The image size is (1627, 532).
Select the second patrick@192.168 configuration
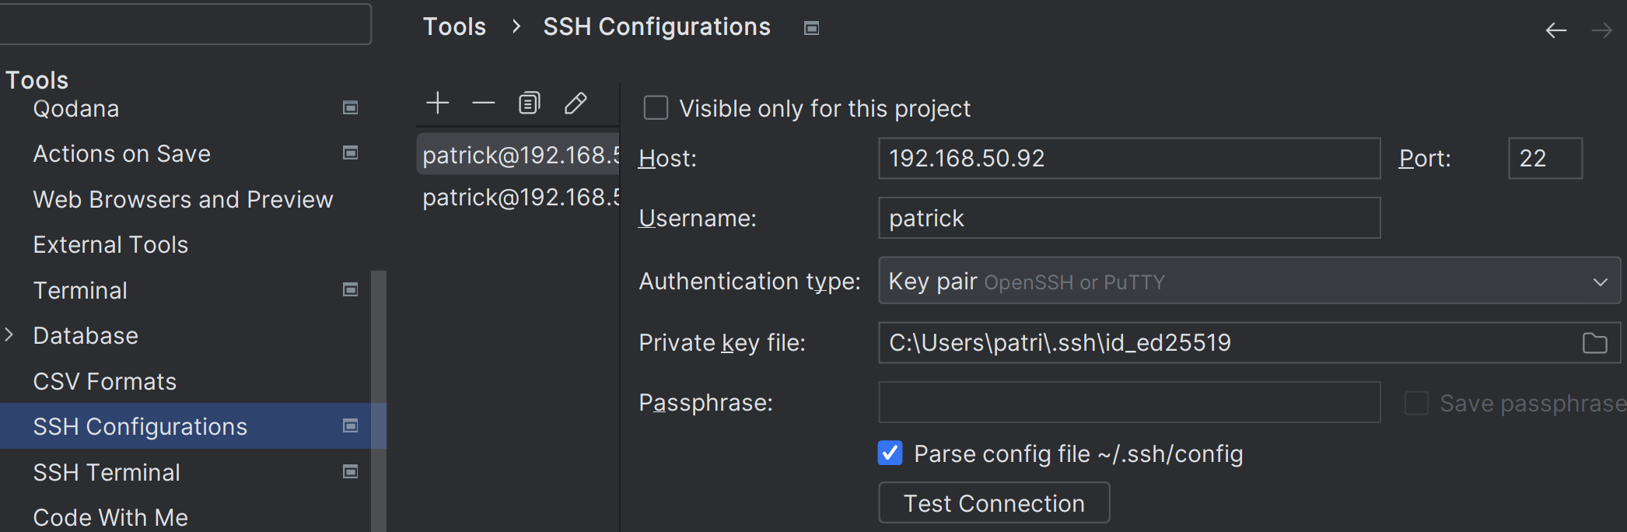[x=520, y=198]
